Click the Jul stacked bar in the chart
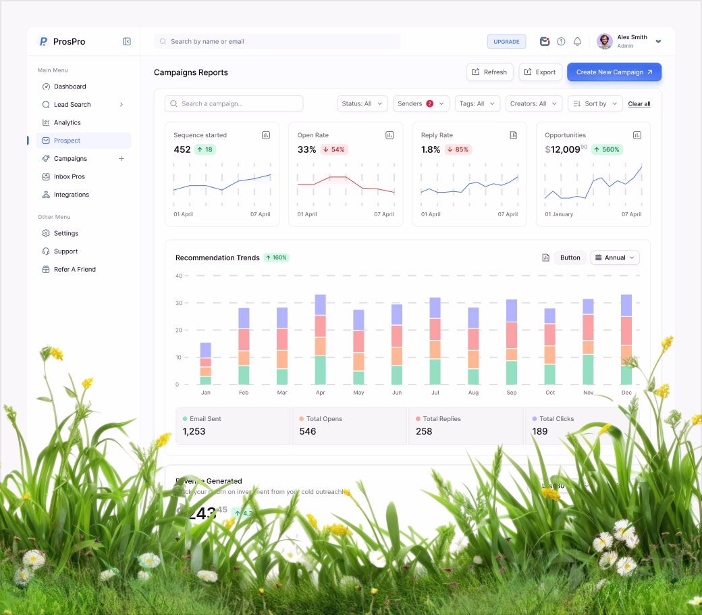702x615 pixels. click(x=435, y=341)
